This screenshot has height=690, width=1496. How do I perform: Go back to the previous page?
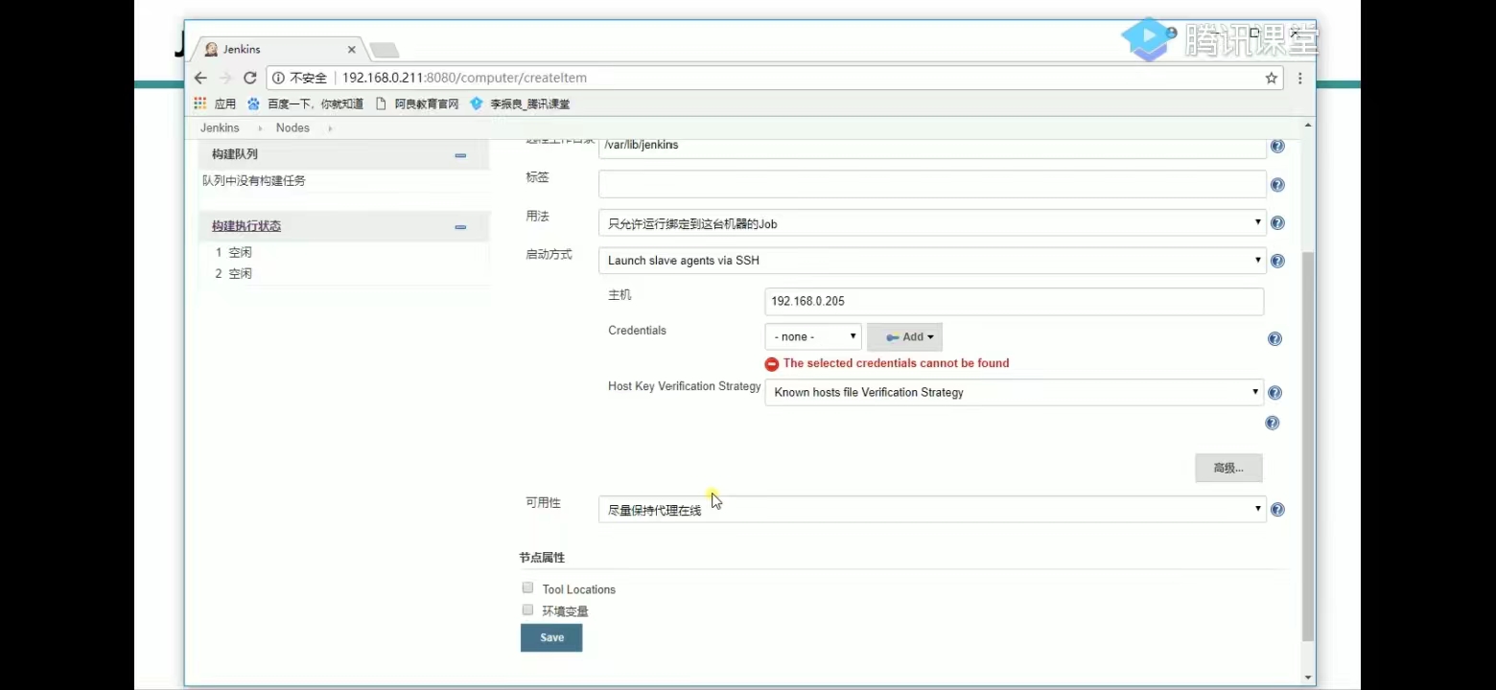click(200, 78)
